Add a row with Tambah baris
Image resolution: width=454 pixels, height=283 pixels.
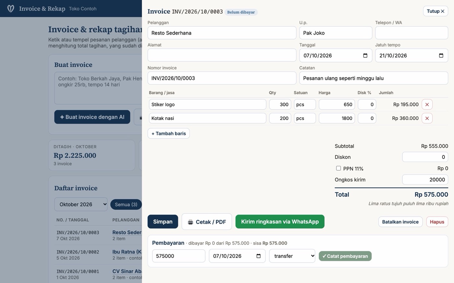tap(169, 133)
